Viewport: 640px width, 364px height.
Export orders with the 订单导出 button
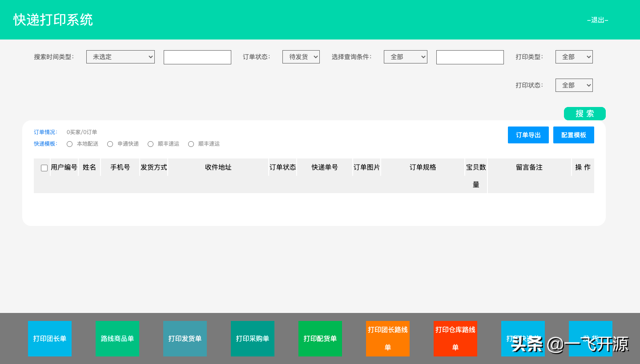(528, 135)
